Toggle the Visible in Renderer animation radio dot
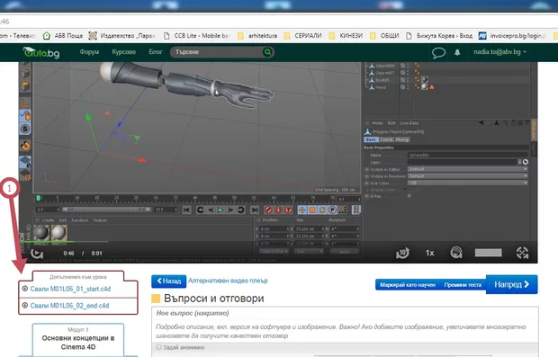 [x=366, y=176]
